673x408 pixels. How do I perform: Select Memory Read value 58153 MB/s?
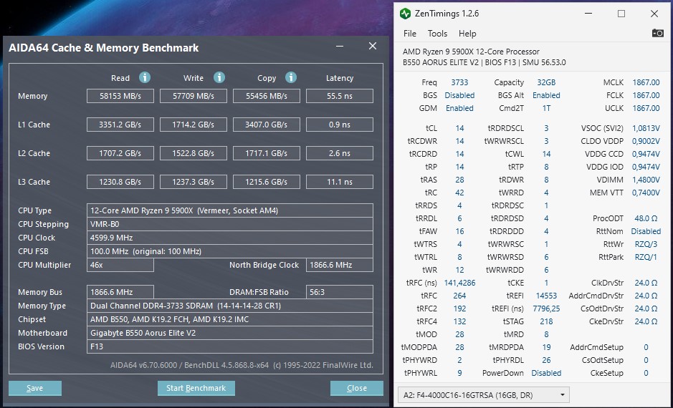(120, 96)
